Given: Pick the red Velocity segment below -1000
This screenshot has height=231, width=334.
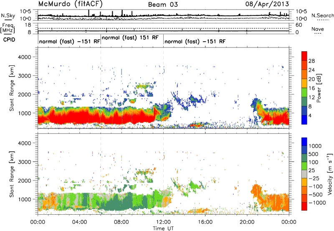Looking at the screenshot, I should click(x=304, y=206).
